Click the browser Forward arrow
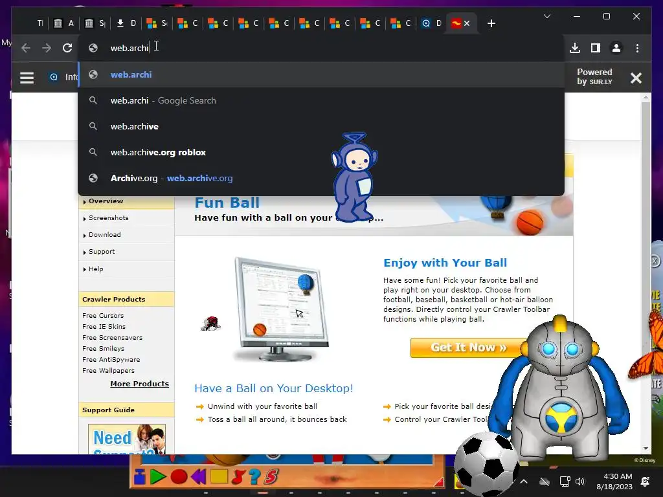 [x=47, y=48]
